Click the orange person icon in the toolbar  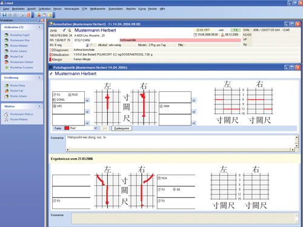tap(39, 15)
